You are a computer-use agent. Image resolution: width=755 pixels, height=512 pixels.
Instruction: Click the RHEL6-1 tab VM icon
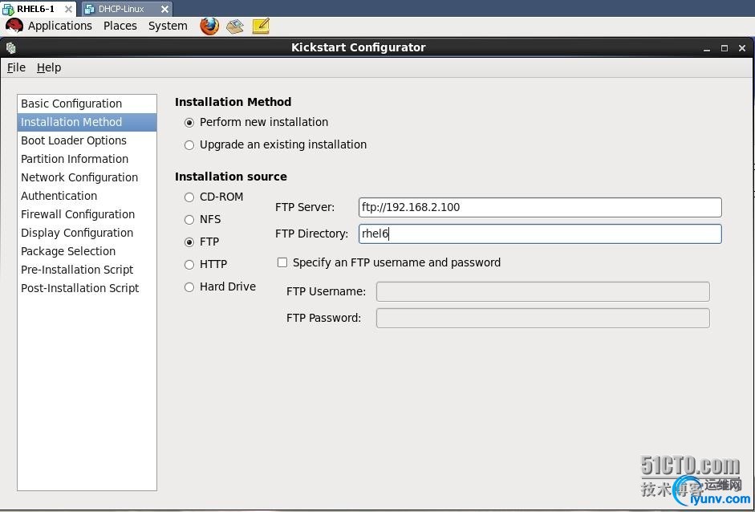[x=8, y=9]
